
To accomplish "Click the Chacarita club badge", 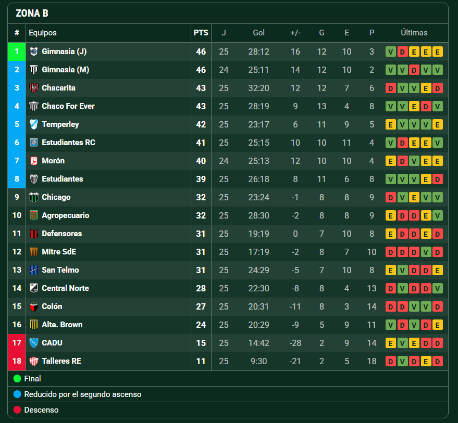I will click(34, 88).
